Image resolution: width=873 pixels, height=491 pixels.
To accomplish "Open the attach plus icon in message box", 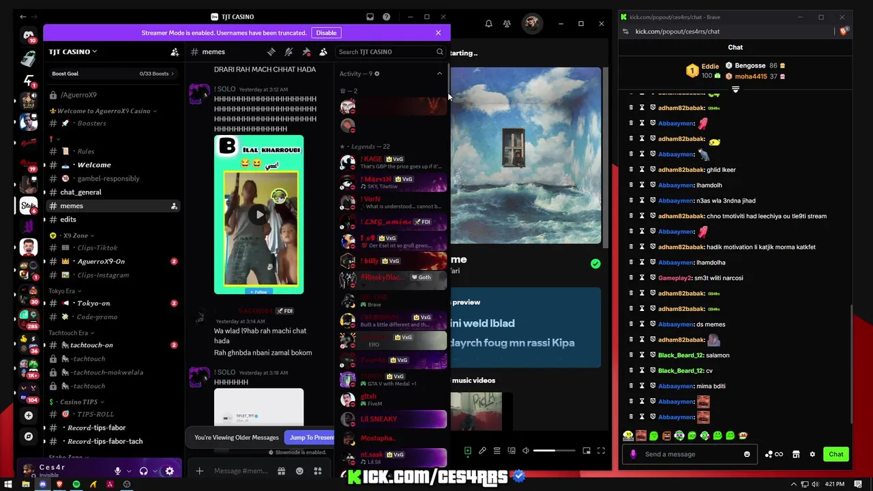I will pyautogui.click(x=199, y=471).
